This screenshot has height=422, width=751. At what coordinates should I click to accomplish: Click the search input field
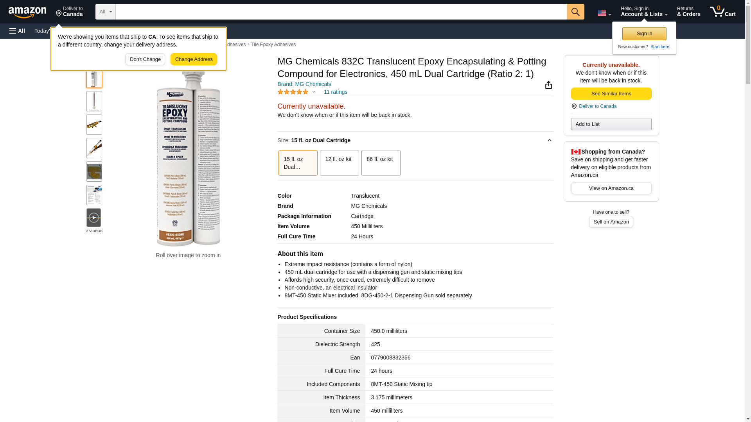click(x=341, y=12)
